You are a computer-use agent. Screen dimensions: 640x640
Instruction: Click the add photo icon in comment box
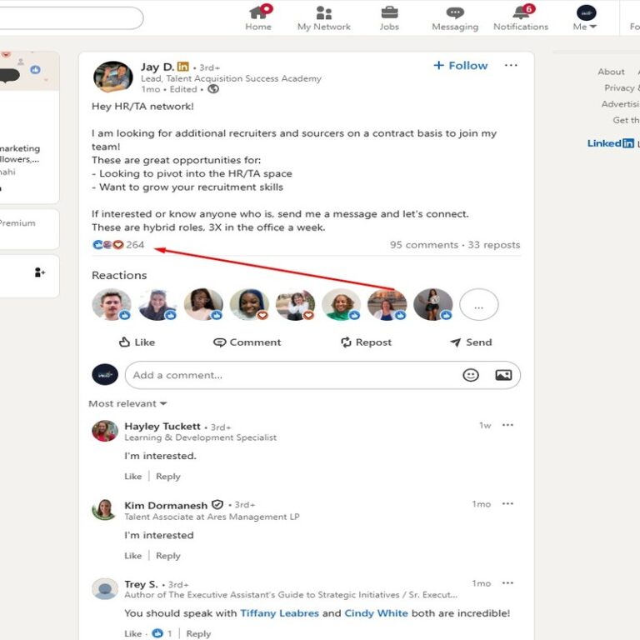503,375
